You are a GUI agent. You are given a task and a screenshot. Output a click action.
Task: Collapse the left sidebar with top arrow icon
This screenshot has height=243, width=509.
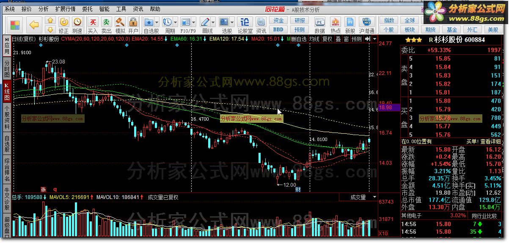[7, 39]
